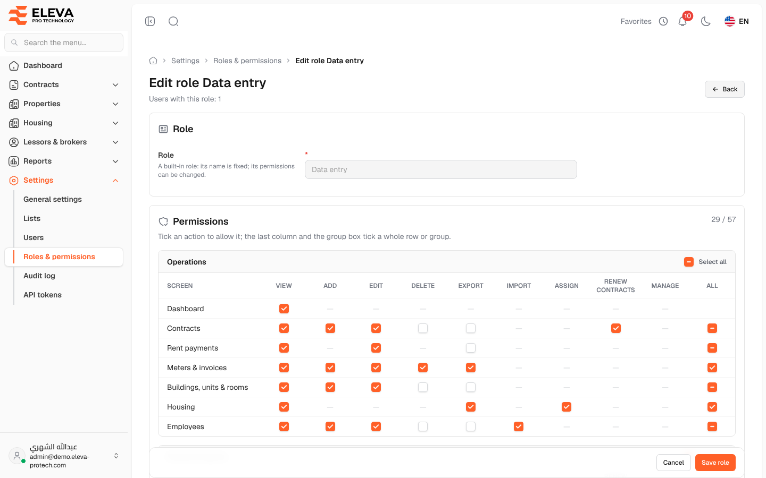Click the Settings gear sidebar icon
The height and width of the screenshot is (478, 766).
(x=14, y=180)
